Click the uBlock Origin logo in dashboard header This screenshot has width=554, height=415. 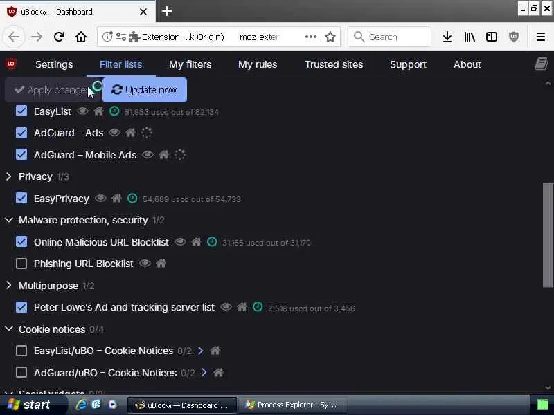11,64
